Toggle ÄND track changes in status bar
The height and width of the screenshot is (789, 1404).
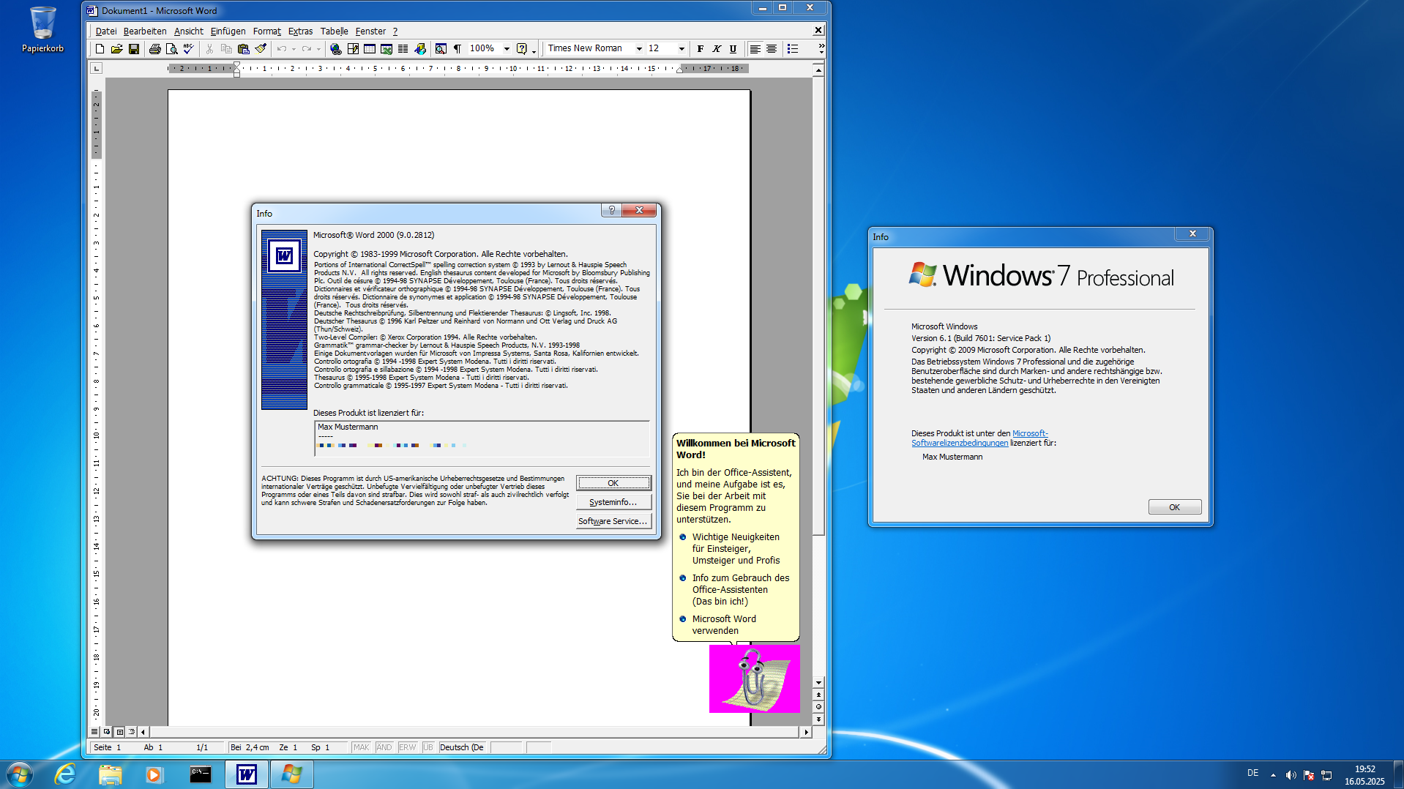point(384,747)
